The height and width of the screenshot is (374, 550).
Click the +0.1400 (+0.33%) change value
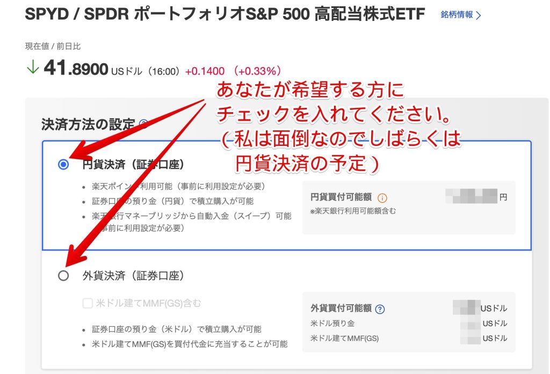pos(233,71)
